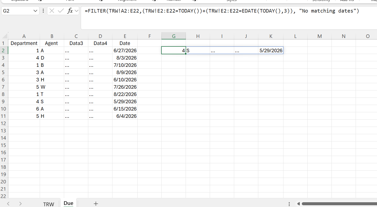Select the cell with date 7/10/2026

click(125, 65)
